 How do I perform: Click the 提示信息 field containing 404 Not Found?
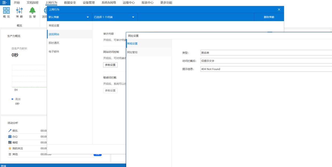tap(266, 69)
